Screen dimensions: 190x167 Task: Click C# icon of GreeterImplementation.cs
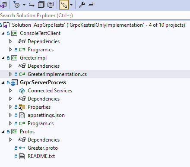[22, 74]
